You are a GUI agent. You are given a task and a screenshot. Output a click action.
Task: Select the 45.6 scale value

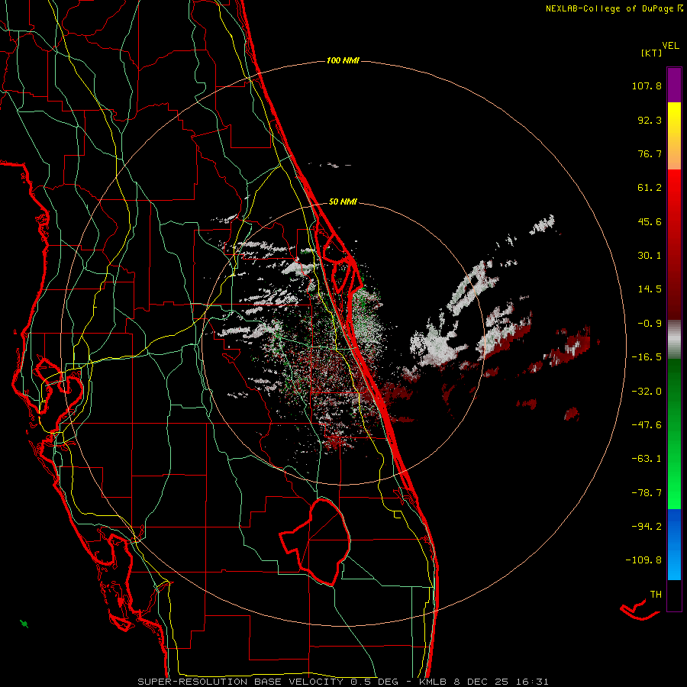pyautogui.click(x=650, y=221)
